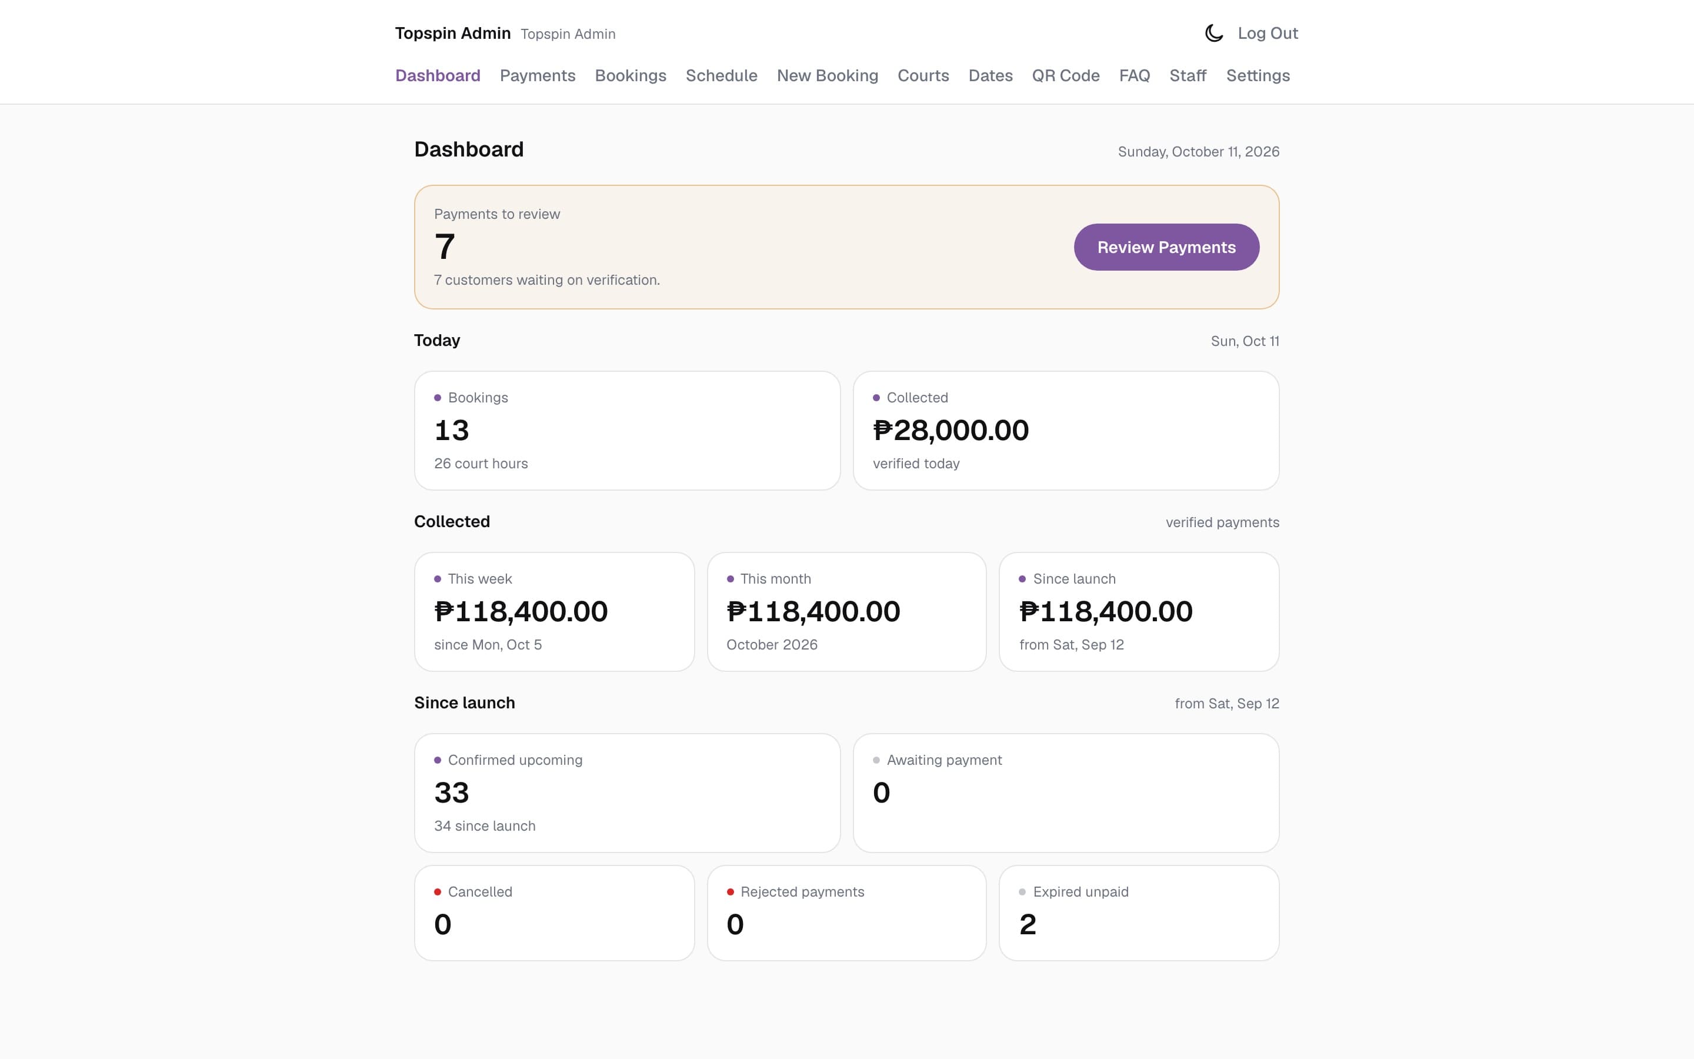The height and width of the screenshot is (1059, 1694).
Task: Click the Rejected payments label
Action: coord(802,891)
